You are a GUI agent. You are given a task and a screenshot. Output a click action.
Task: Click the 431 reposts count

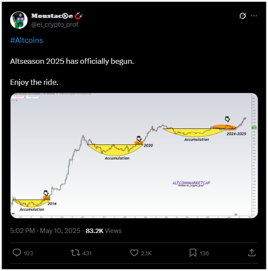[x=87, y=253]
